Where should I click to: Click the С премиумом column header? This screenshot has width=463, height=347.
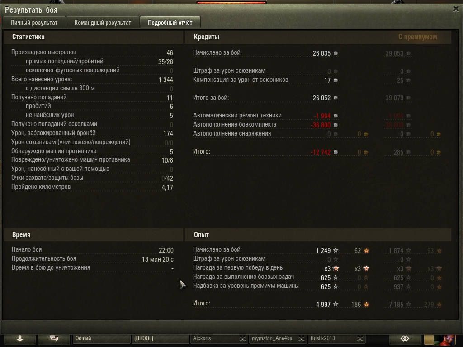click(x=417, y=37)
